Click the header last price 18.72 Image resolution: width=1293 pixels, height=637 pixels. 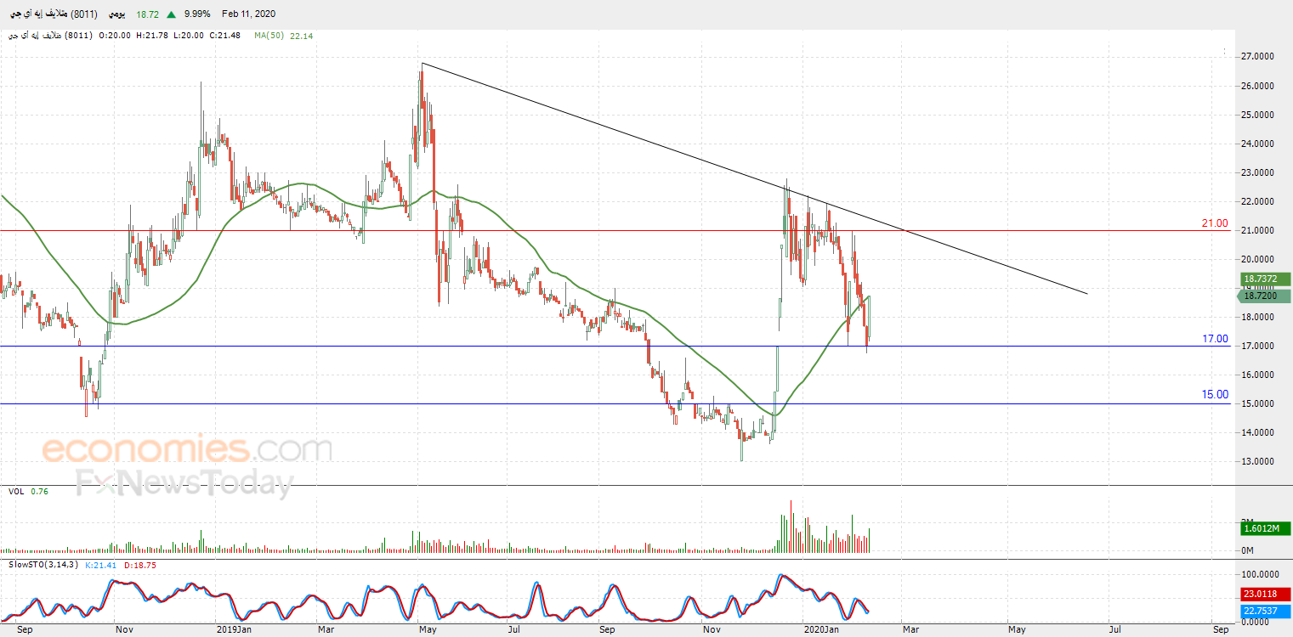(x=149, y=14)
